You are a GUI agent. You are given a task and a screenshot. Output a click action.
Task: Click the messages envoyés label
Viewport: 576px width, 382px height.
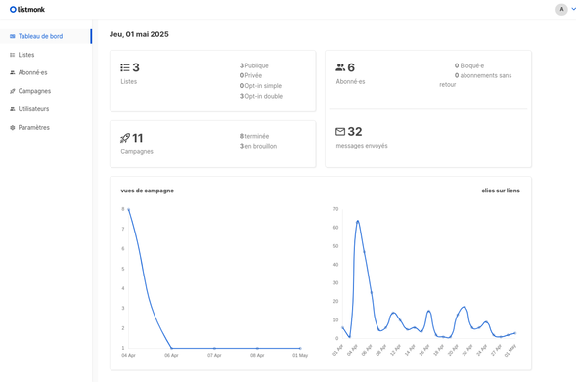(362, 146)
